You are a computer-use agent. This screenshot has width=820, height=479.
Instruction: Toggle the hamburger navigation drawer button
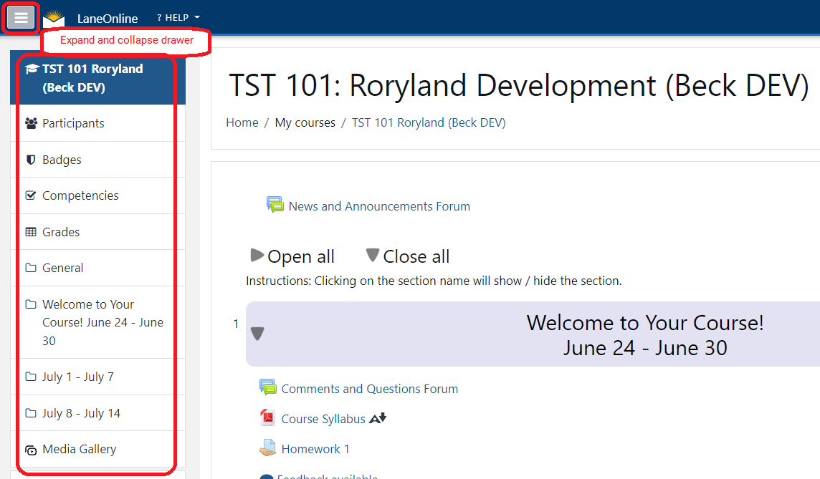click(x=22, y=18)
